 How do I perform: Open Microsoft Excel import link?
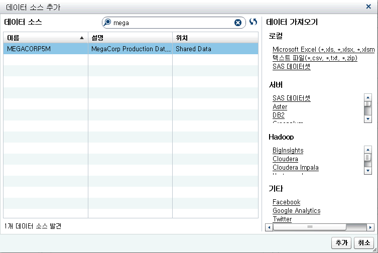[x=323, y=49]
